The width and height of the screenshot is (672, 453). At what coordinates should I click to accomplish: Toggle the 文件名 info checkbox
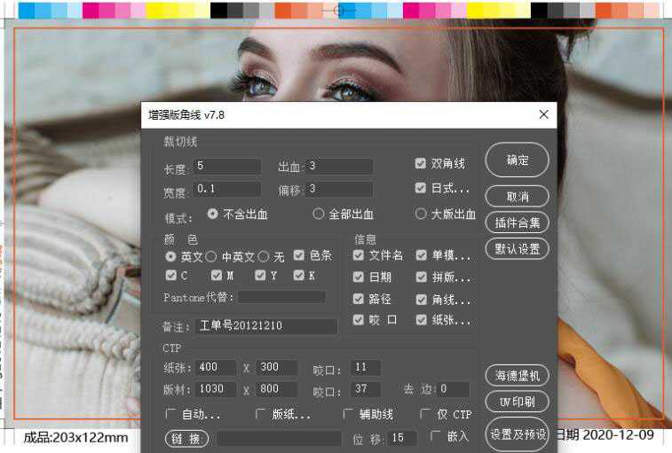359,255
